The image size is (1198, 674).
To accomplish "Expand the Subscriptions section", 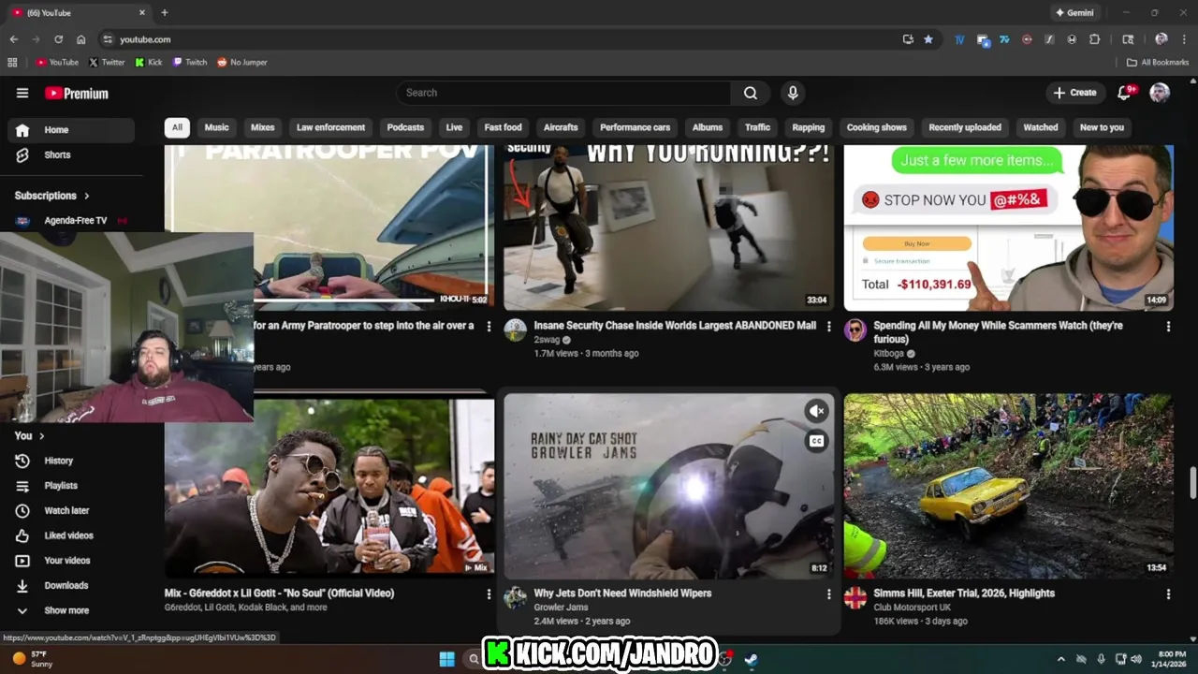I will [x=52, y=196].
